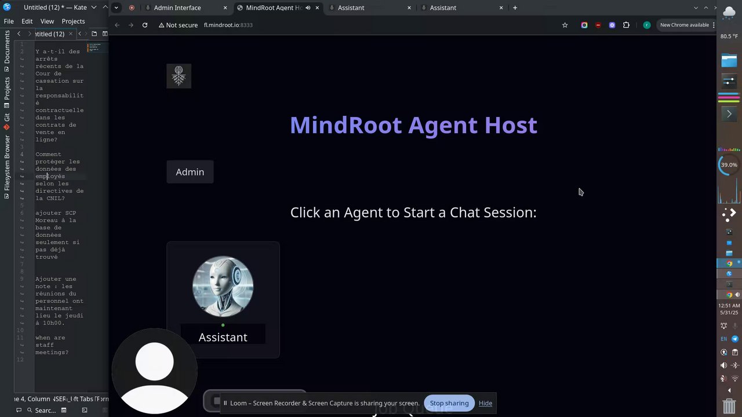Reload the browser page

click(145, 25)
